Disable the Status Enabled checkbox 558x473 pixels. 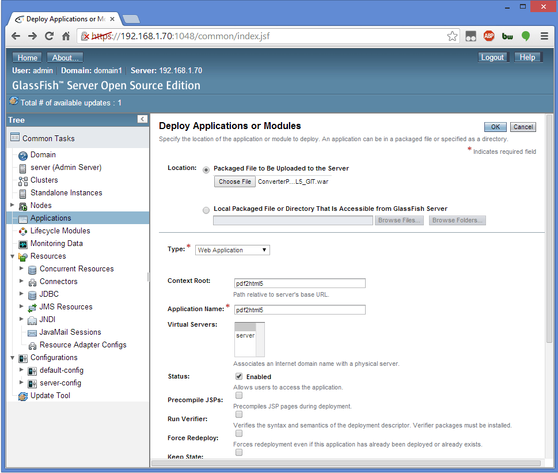[239, 376]
